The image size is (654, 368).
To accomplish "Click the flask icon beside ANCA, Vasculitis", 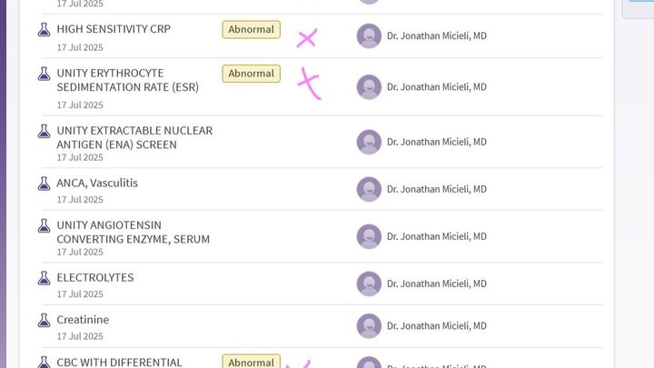I will pyautogui.click(x=44, y=184).
